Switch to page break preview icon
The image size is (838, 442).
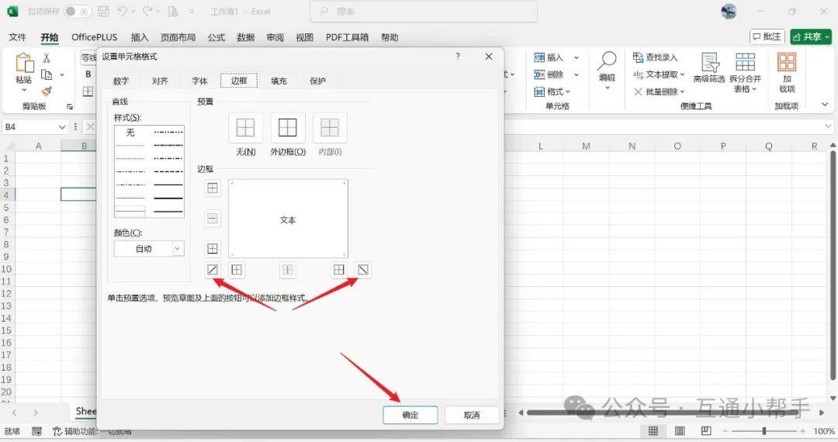click(706, 431)
